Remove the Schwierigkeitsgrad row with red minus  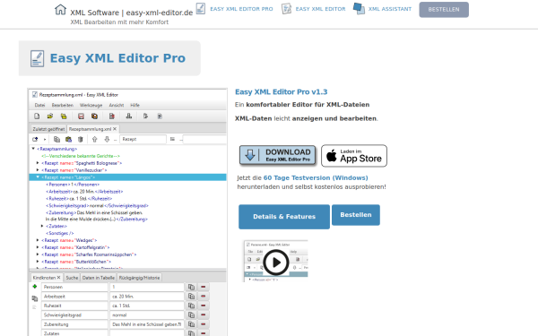point(204,314)
